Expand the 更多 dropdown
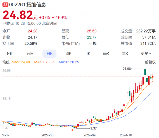The width and height of the screenshot is (159, 138). click(146, 54)
